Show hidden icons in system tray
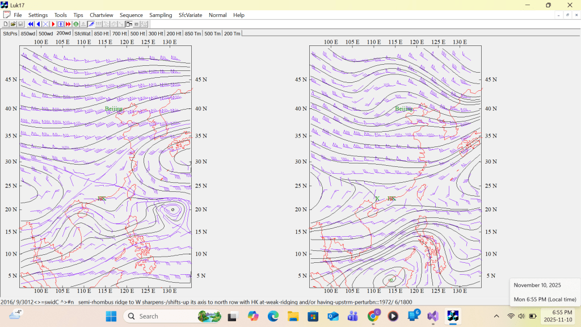Image resolution: width=581 pixels, height=327 pixels. point(496,316)
